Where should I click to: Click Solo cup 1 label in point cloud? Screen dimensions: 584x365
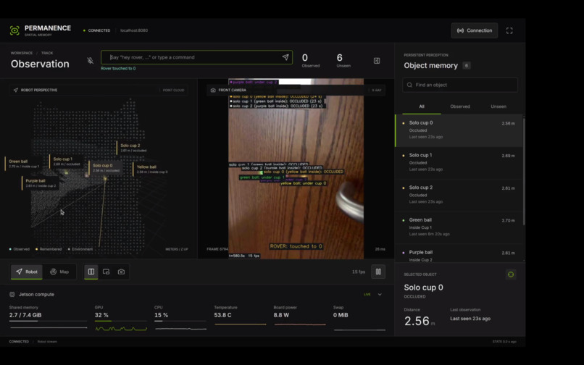coord(65,161)
